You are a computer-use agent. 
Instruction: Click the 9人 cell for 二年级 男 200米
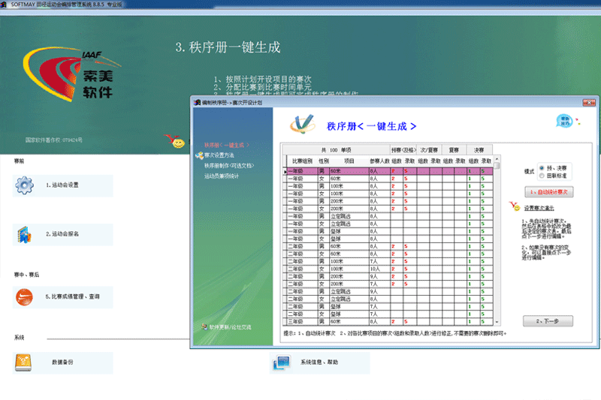click(379, 276)
